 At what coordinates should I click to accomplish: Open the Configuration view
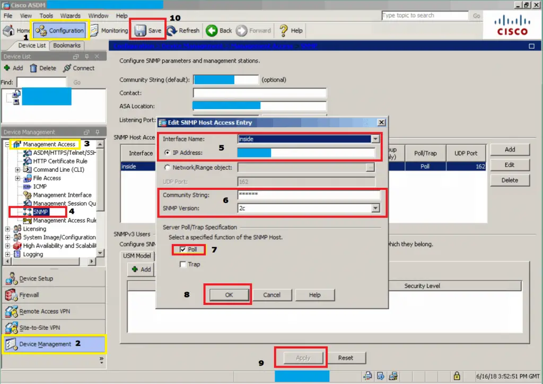pyautogui.click(x=60, y=30)
